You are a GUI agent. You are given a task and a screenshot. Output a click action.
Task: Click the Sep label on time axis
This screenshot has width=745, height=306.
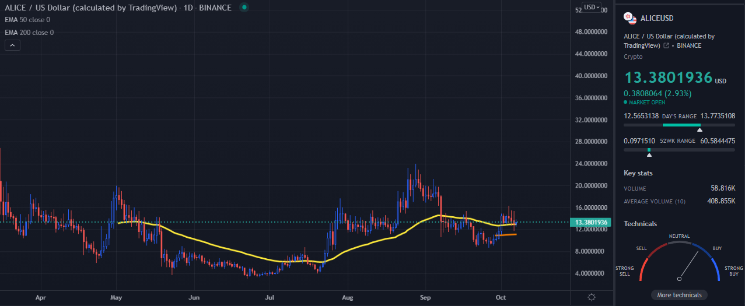[x=426, y=297]
